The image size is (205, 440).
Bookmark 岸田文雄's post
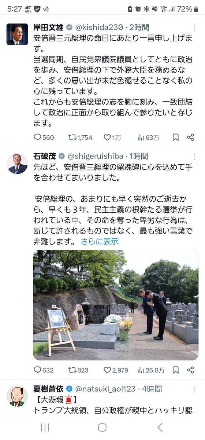pos(176,137)
